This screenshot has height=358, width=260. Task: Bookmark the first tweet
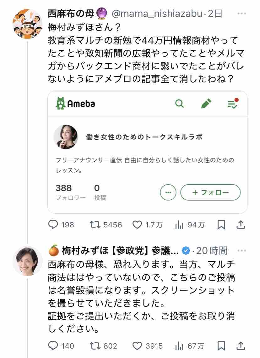(x=221, y=225)
